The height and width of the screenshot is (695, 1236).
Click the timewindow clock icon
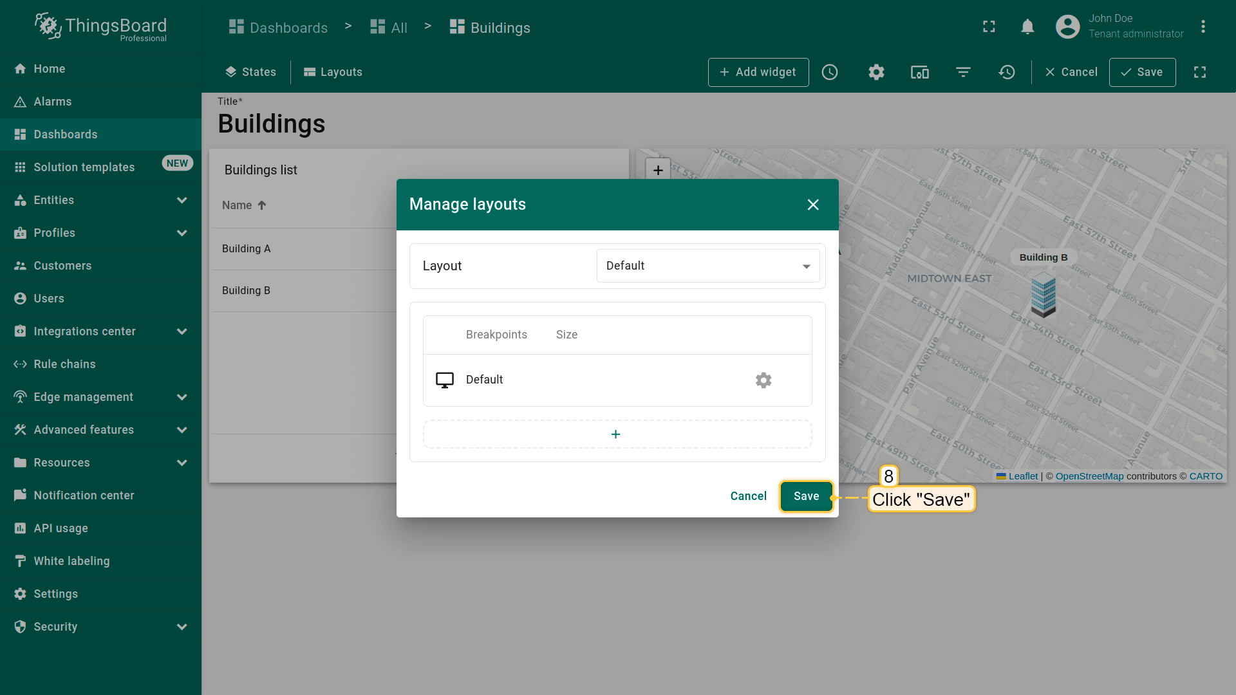[830, 72]
